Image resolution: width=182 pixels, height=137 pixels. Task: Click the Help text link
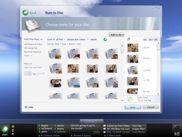coord(31,107)
